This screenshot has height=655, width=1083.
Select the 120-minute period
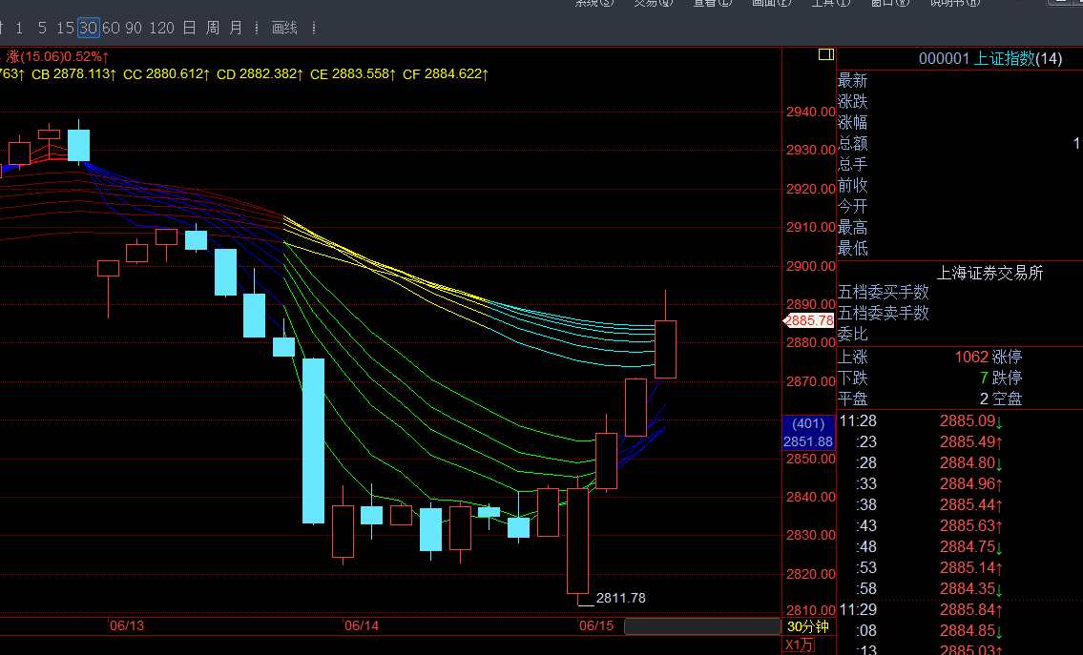point(162,28)
